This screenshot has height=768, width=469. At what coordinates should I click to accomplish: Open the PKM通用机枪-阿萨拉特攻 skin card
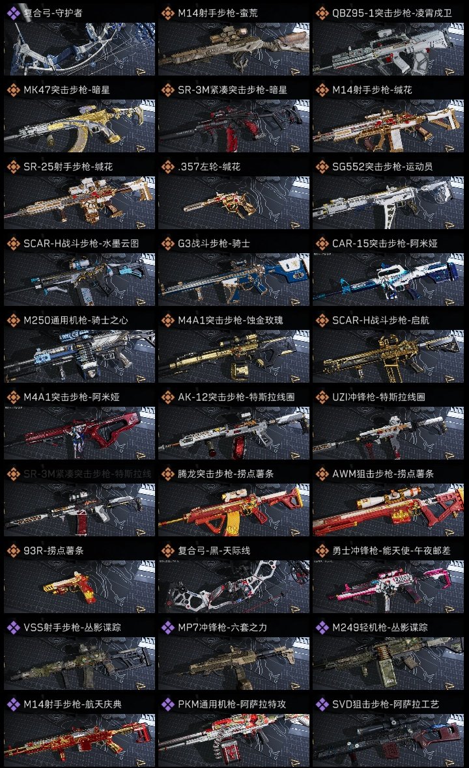pyautogui.click(x=234, y=732)
